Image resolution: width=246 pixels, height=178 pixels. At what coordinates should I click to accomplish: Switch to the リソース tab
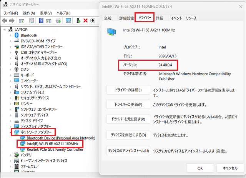point(191,18)
